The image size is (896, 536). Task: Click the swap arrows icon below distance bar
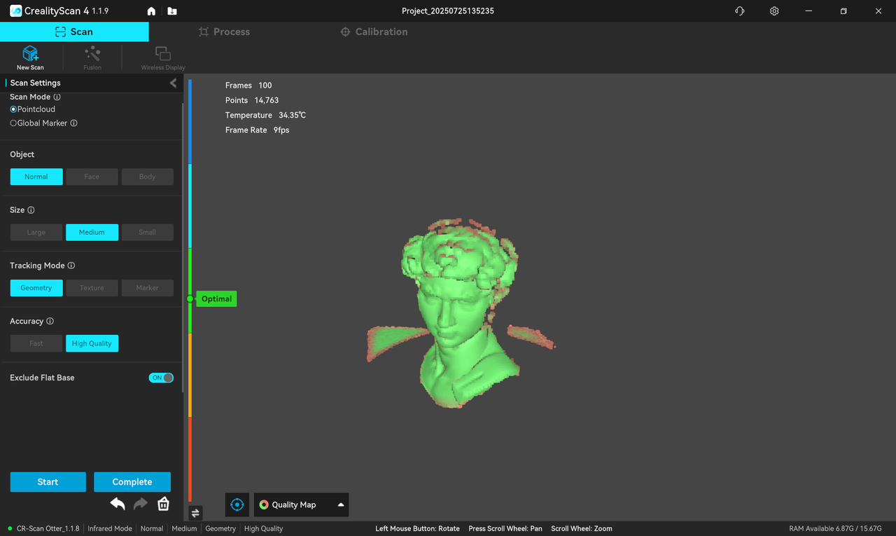point(195,513)
